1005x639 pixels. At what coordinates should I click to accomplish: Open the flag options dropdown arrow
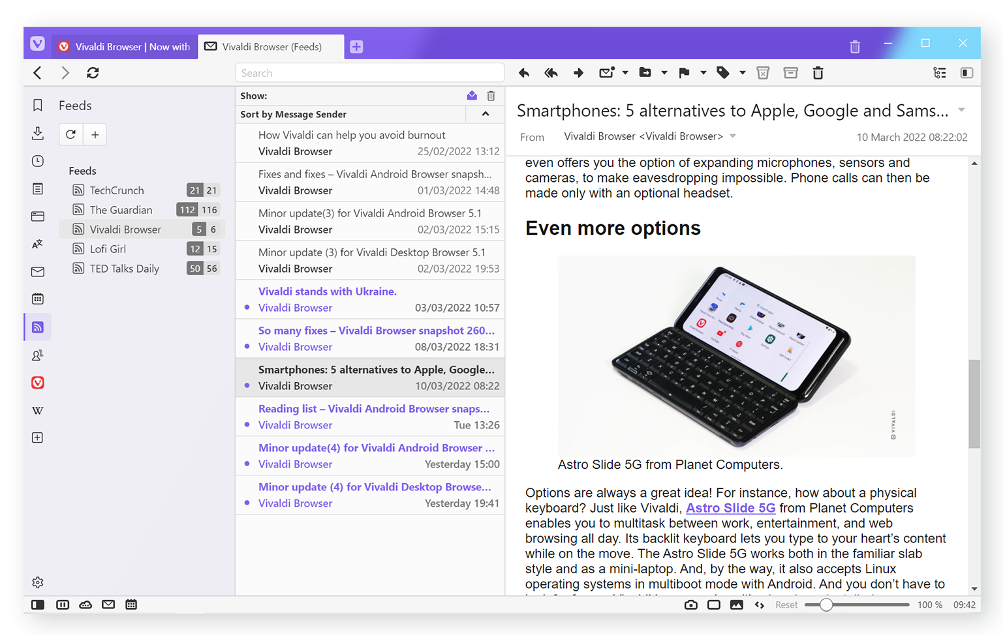pyautogui.click(x=703, y=73)
